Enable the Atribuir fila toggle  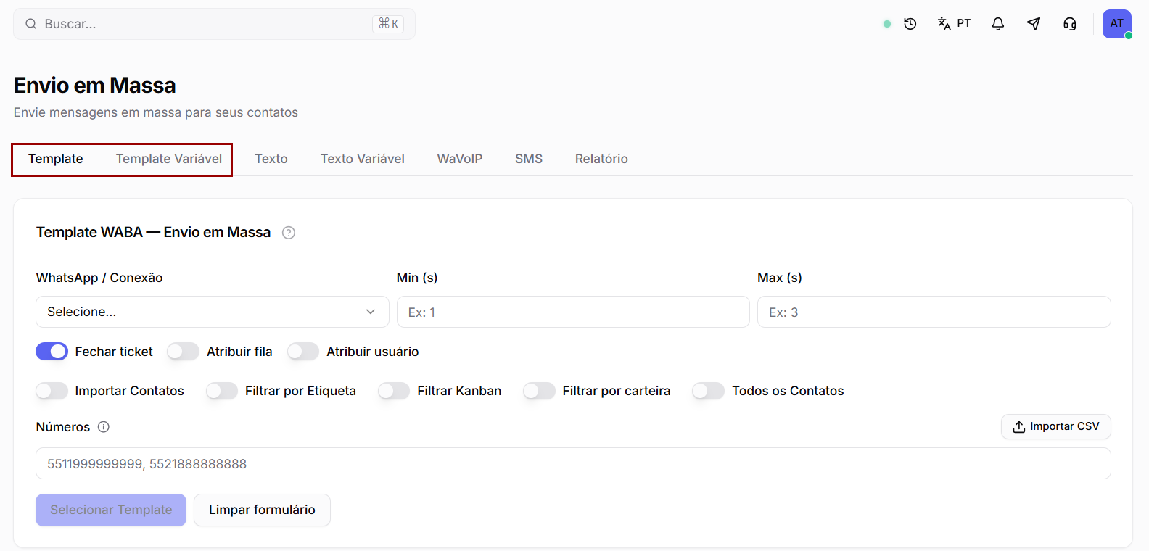[183, 352]
